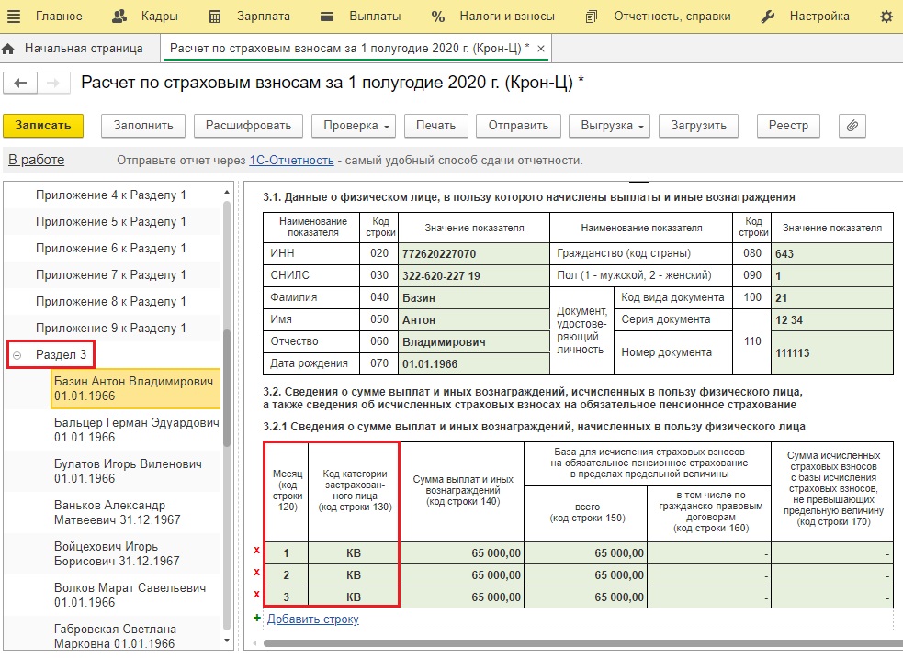Edit the Номер документа value 111113
Image resolution: width=903 pixels, height=658 pixels.
[x=832, y=352]
